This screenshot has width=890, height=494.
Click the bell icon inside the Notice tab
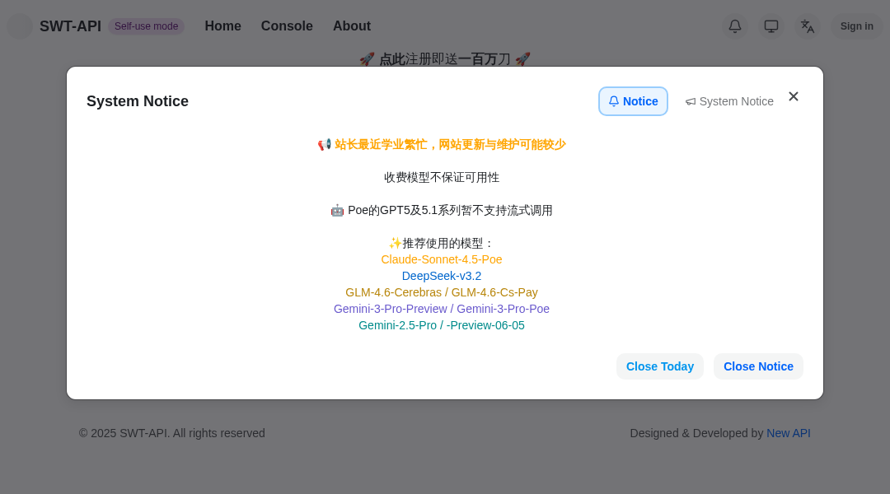pyautogui.click(x=613, y=100)
